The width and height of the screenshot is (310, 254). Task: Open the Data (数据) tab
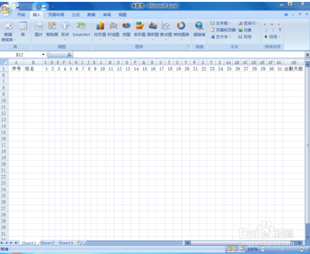coord(92,14)
